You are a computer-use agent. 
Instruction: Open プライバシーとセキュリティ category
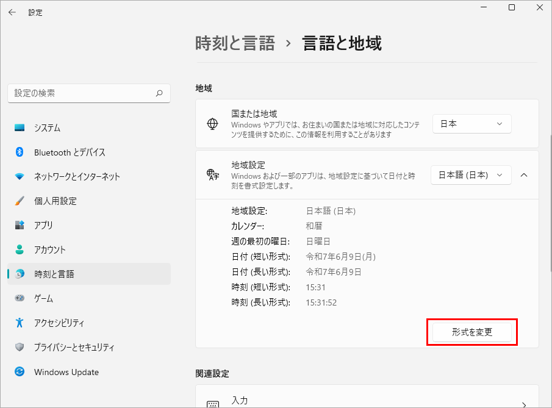[x=89, y=347]
